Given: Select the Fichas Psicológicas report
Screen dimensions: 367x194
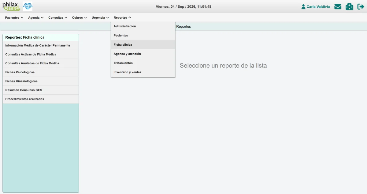Looking at the screenshot, I should (41, 72).
